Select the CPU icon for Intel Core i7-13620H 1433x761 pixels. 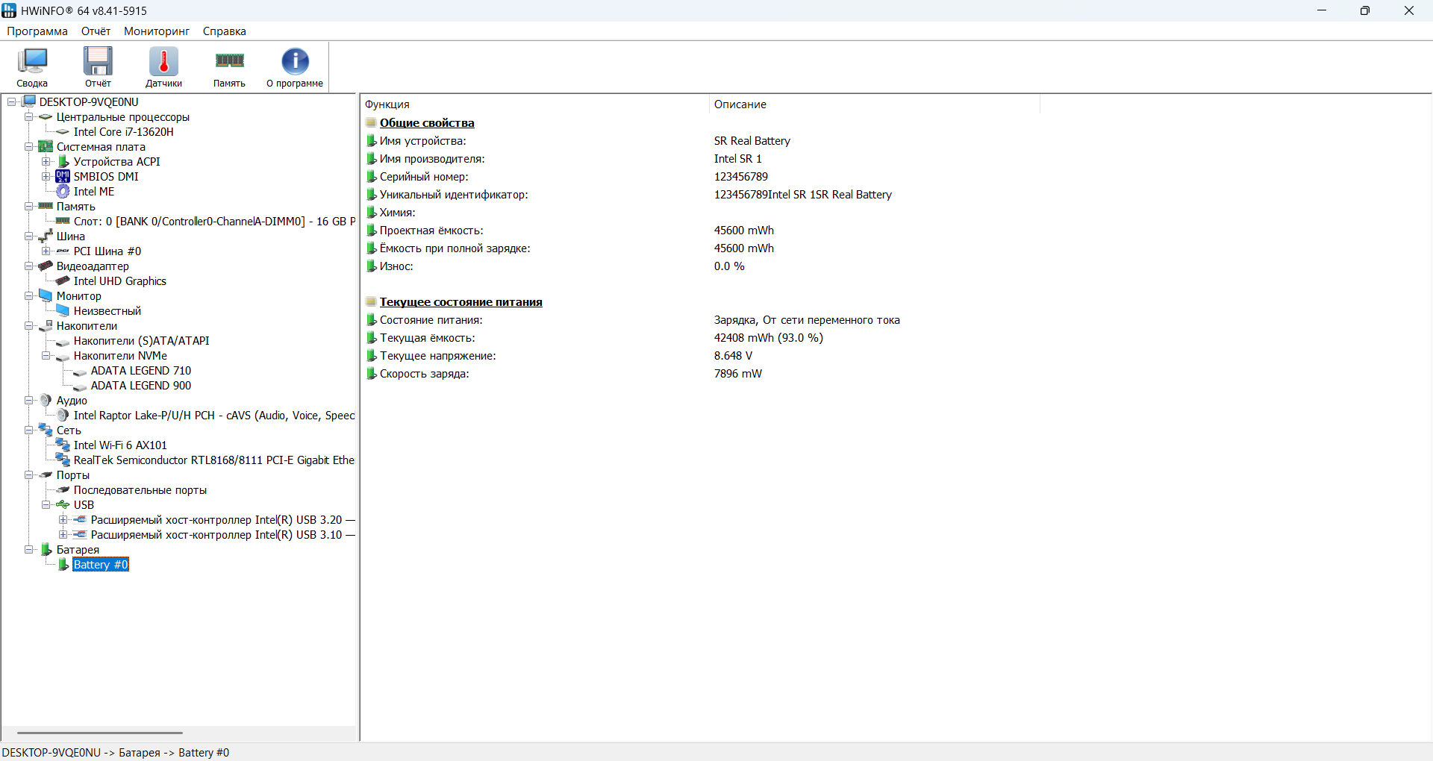[x=63, y=132]
